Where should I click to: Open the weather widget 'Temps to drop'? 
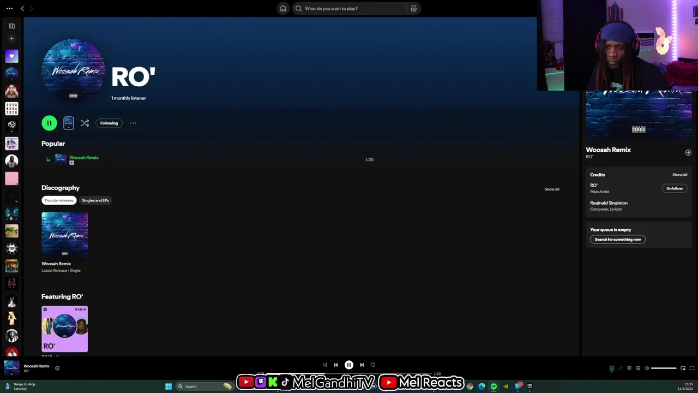click(20, 386)
